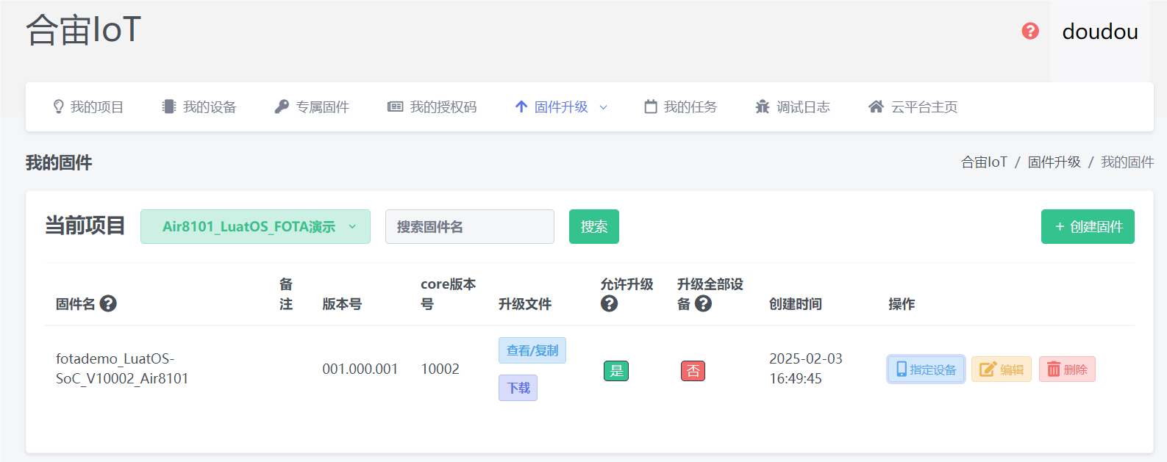Click the red 删除 delete button

(1067, 369)
